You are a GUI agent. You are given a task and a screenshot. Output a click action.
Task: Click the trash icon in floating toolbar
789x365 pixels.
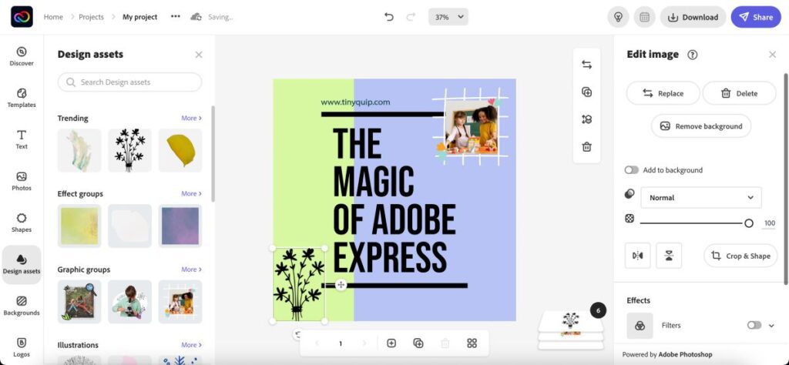pos(586,147)
